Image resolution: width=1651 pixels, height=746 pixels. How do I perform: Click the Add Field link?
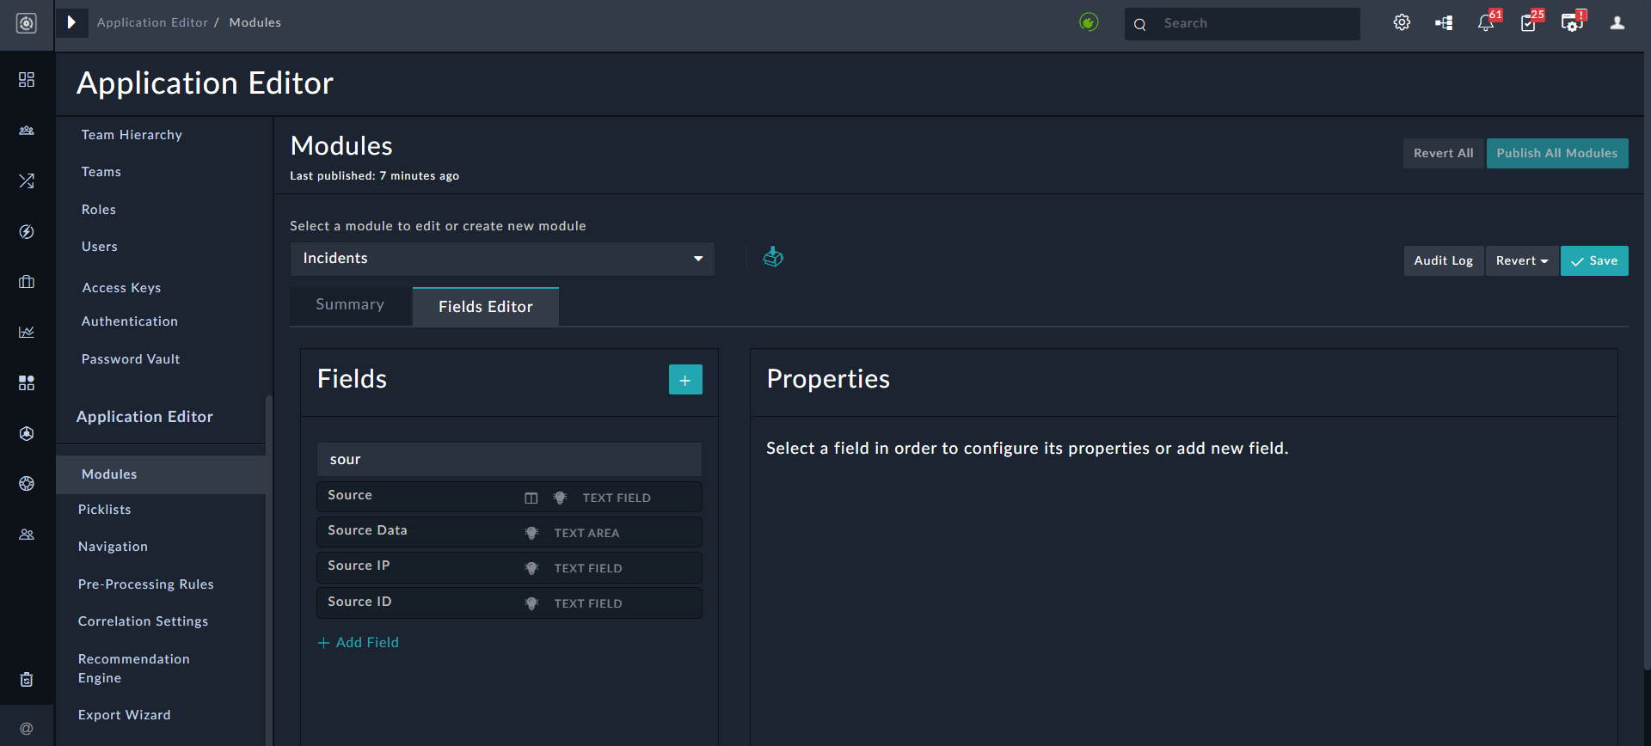pyautogui.click(x=359, y=643)
